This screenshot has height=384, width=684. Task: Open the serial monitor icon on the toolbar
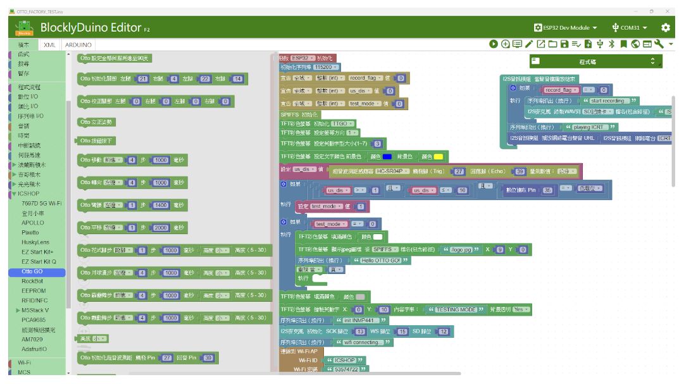coord(516,43)
